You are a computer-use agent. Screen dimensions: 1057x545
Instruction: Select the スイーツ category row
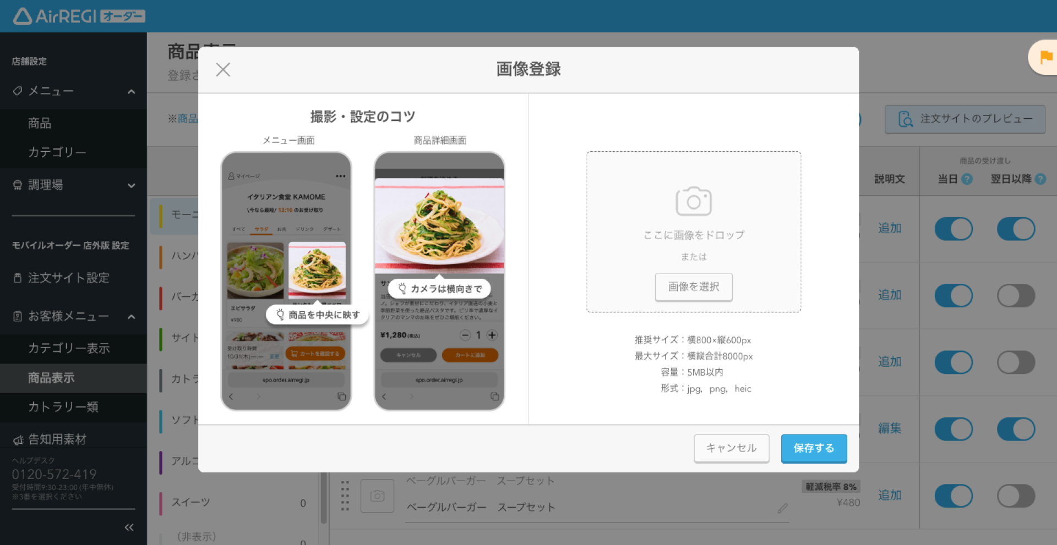[x=234, y=503]
